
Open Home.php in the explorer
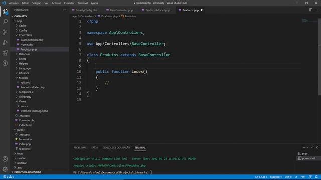27,45
